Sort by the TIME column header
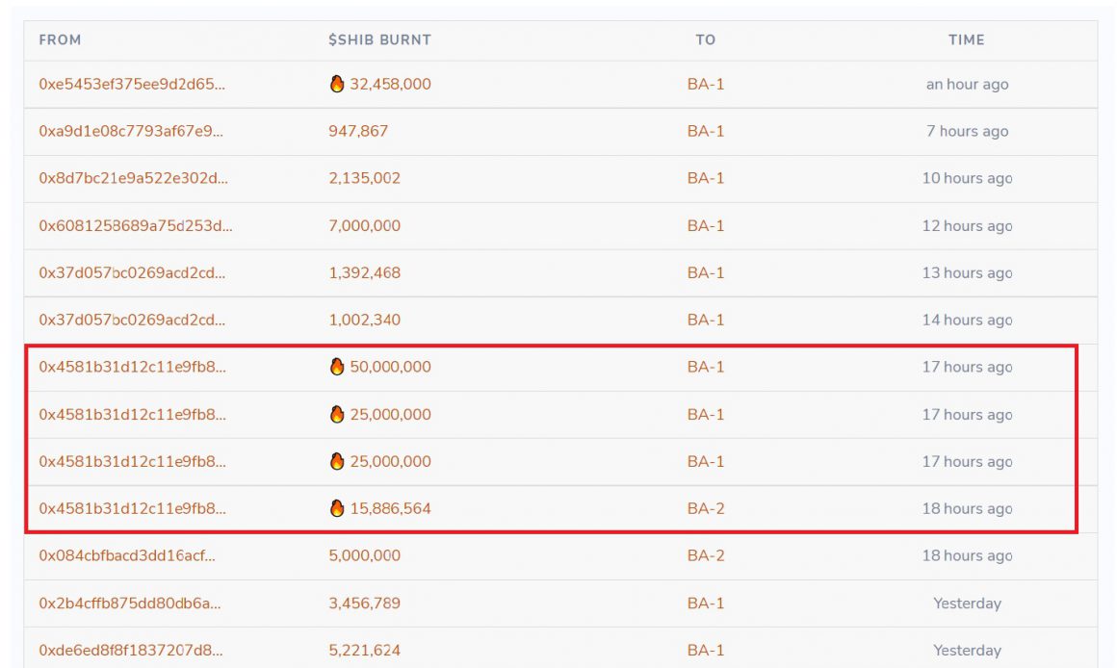The image size is (1117, 668). (x=966, y=40)
